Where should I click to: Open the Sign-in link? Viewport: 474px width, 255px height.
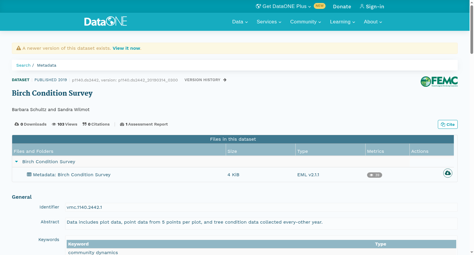click(372, 7)
